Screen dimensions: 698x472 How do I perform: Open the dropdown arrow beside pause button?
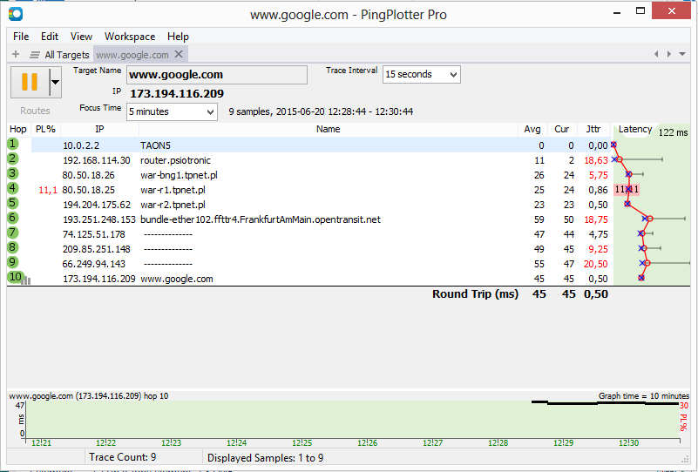click(x=55, y=83)
